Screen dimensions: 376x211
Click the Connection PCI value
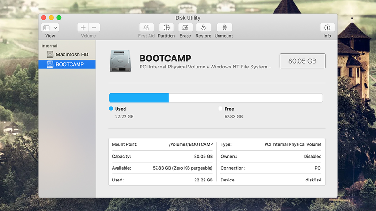(x=318, y=168)
